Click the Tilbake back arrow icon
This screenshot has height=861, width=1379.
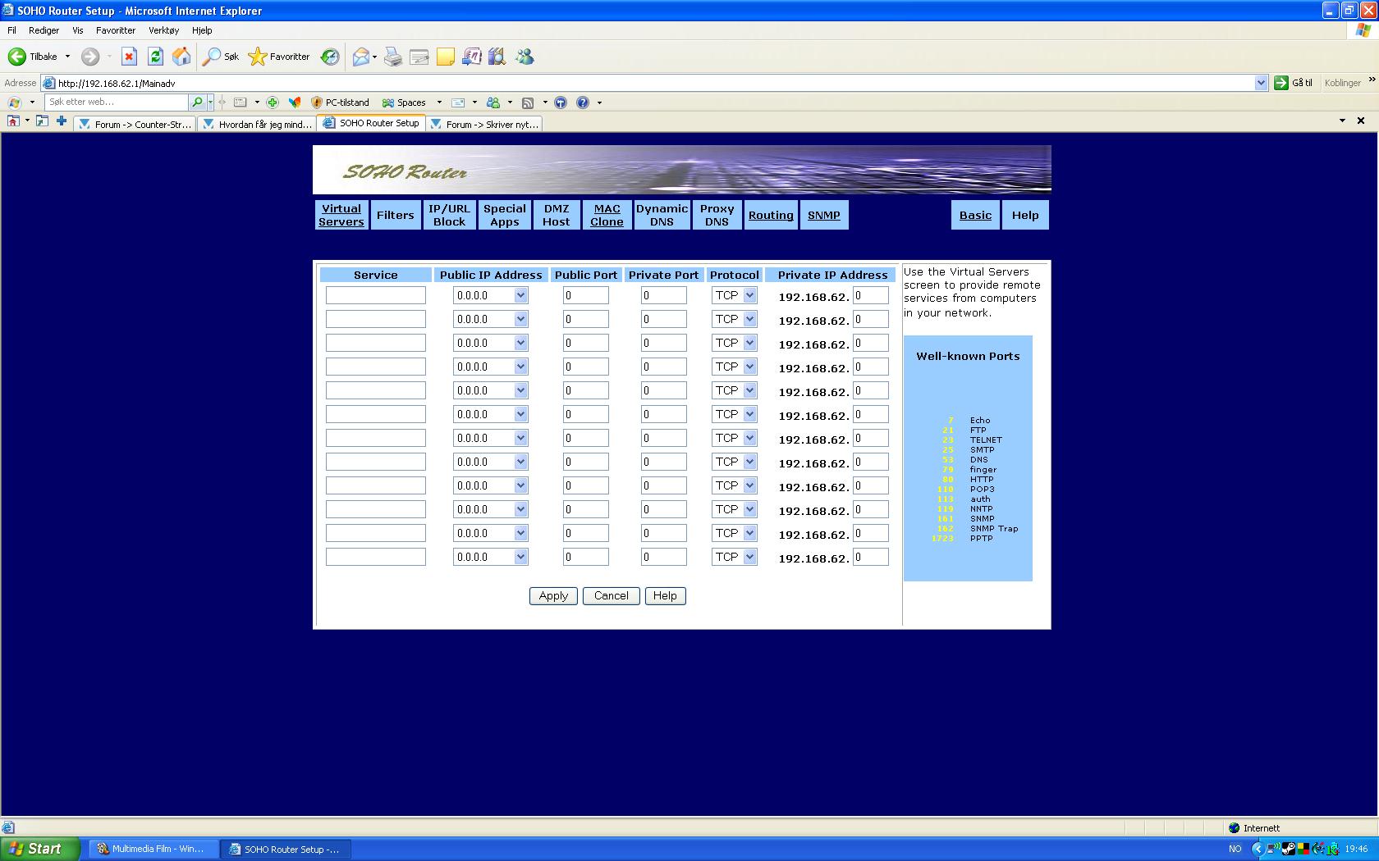tap(16, 57)
